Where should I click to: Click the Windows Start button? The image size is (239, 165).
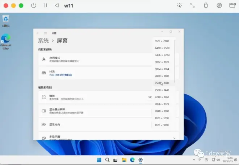pyautogui.click(x=99, y=160)
